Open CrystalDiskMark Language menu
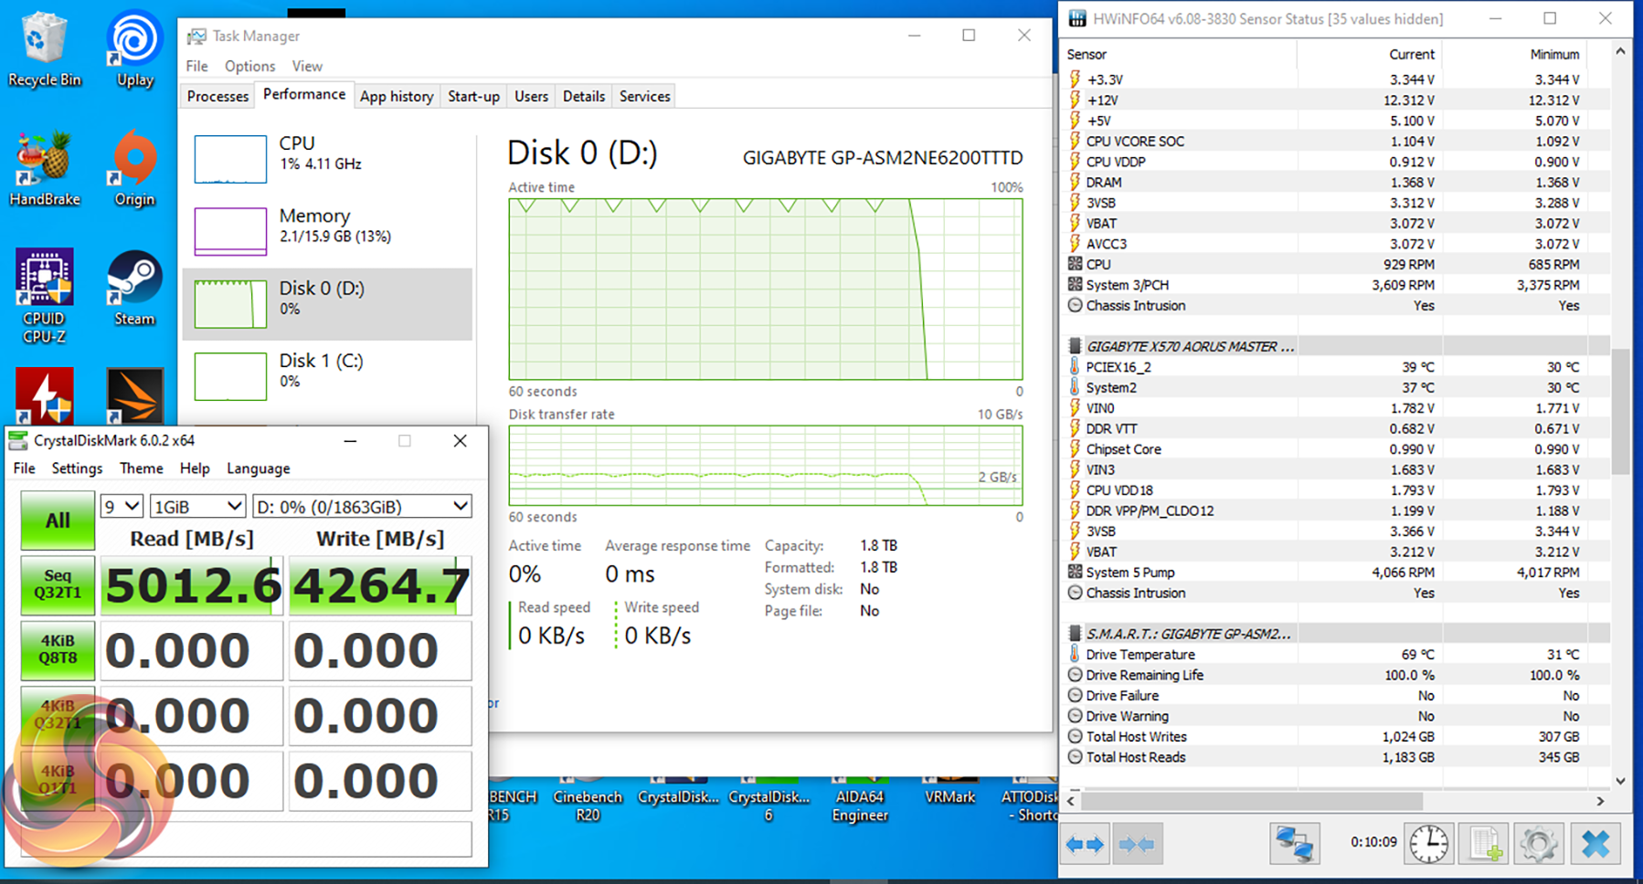Screen dimensions: 1643x884 click(x=259, y=468)
